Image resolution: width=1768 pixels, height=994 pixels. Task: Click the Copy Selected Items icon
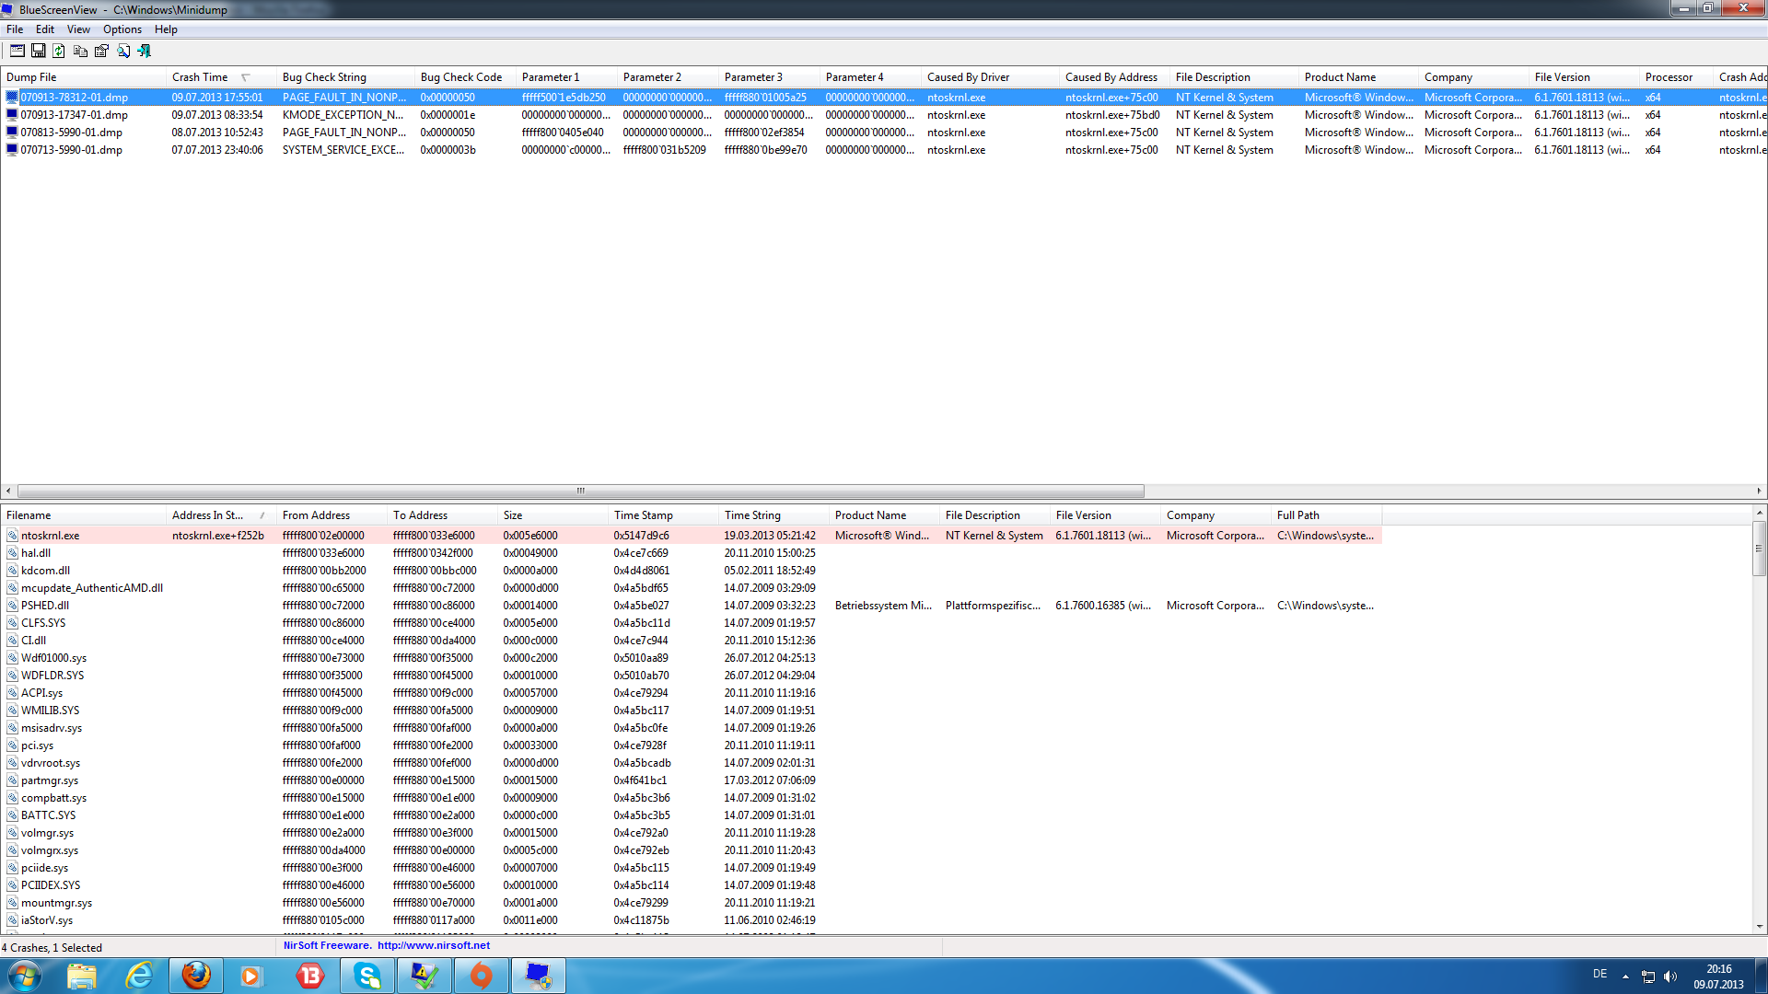point(80,52)
